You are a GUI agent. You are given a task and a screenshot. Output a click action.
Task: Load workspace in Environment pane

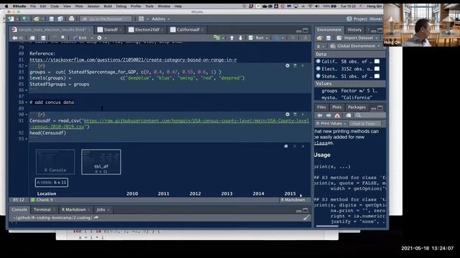click(x=319, y=38)
